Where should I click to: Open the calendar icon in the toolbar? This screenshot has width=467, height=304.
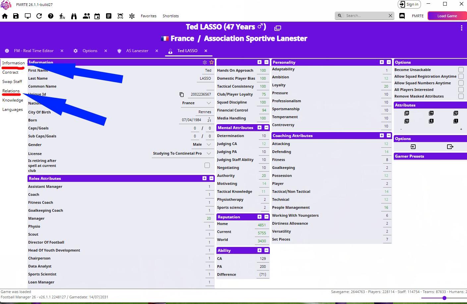click(x=97, y=16)
